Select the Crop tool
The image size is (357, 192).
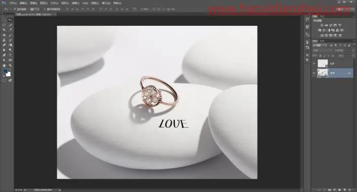(x=4, y=30)
